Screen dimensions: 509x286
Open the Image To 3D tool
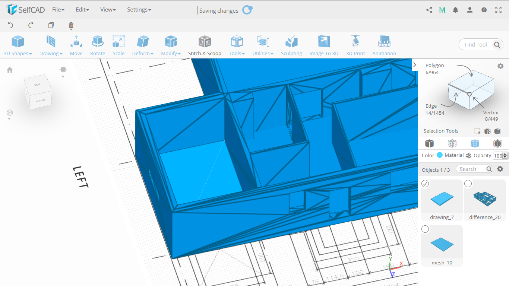tap(324, 45)
